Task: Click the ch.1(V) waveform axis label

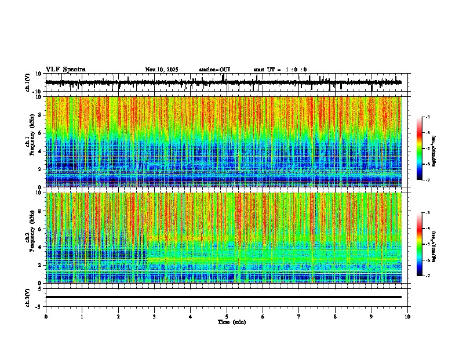Action: 28,82
